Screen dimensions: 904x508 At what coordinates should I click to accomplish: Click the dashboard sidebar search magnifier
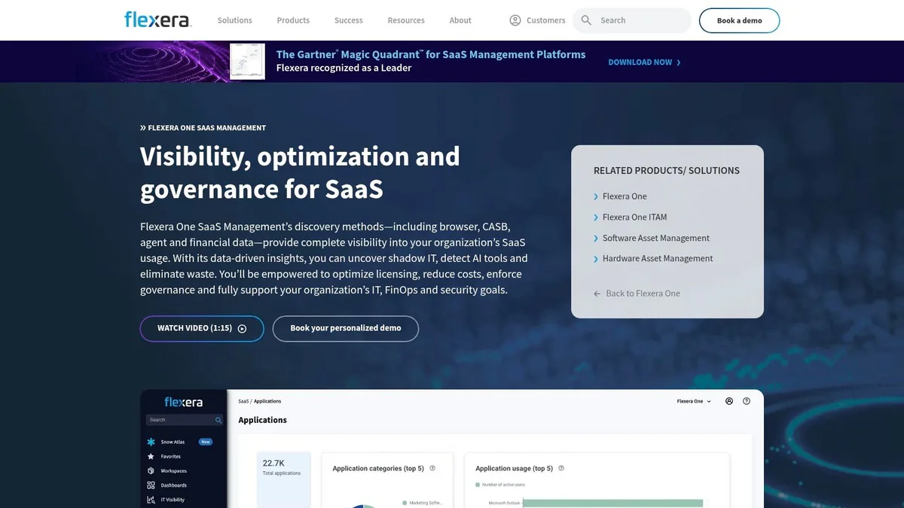click(218, 420)
